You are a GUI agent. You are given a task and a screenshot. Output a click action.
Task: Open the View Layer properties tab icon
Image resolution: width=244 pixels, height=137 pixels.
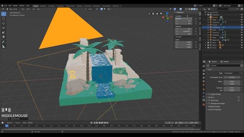click(204, 78)
